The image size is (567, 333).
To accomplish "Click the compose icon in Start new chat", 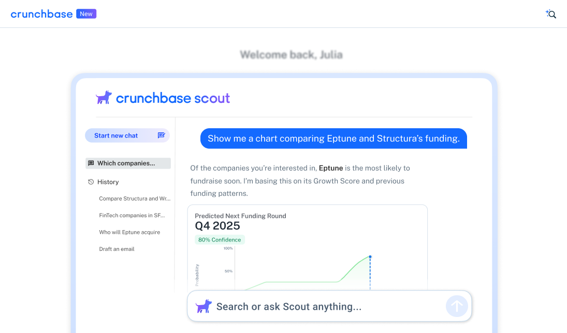I will tap(161, 135).
